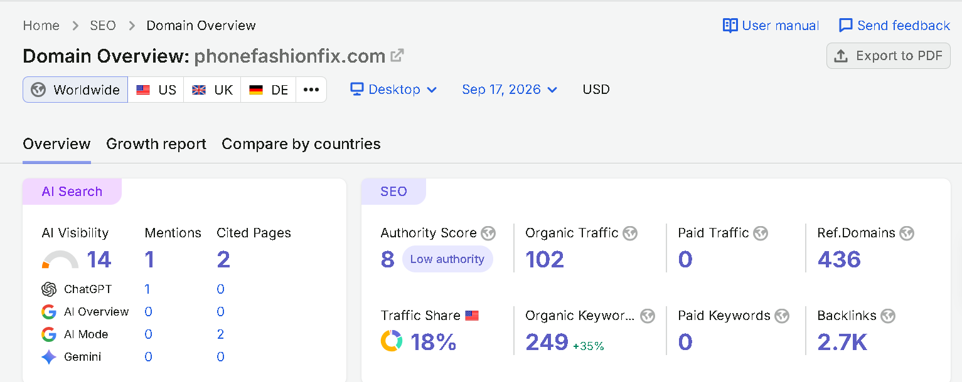Screen dimensions: 962x382
Task: Select the Worldwide database button
Action: tap(75, 90)
